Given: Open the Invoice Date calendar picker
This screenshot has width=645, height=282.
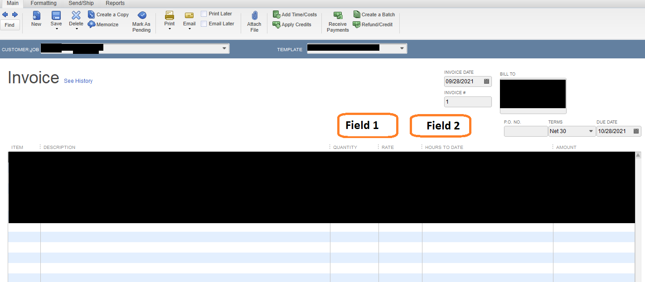Looking at the screenshot, I should [487, 81].
